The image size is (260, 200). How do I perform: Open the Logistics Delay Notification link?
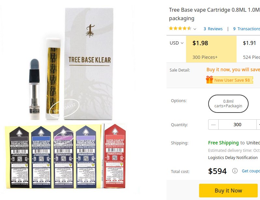click(x=233, y=158)
